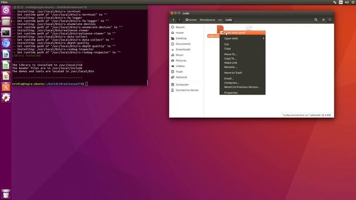The height and width of the screenshot is (200, 356).
Task: Go back in the Files window
Action: tap(174, 20)
